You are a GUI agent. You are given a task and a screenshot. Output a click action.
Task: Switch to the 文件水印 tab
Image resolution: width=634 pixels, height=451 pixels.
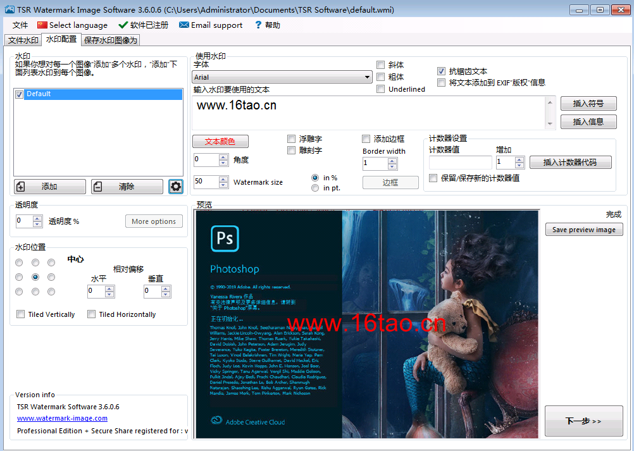coord(23,40)
